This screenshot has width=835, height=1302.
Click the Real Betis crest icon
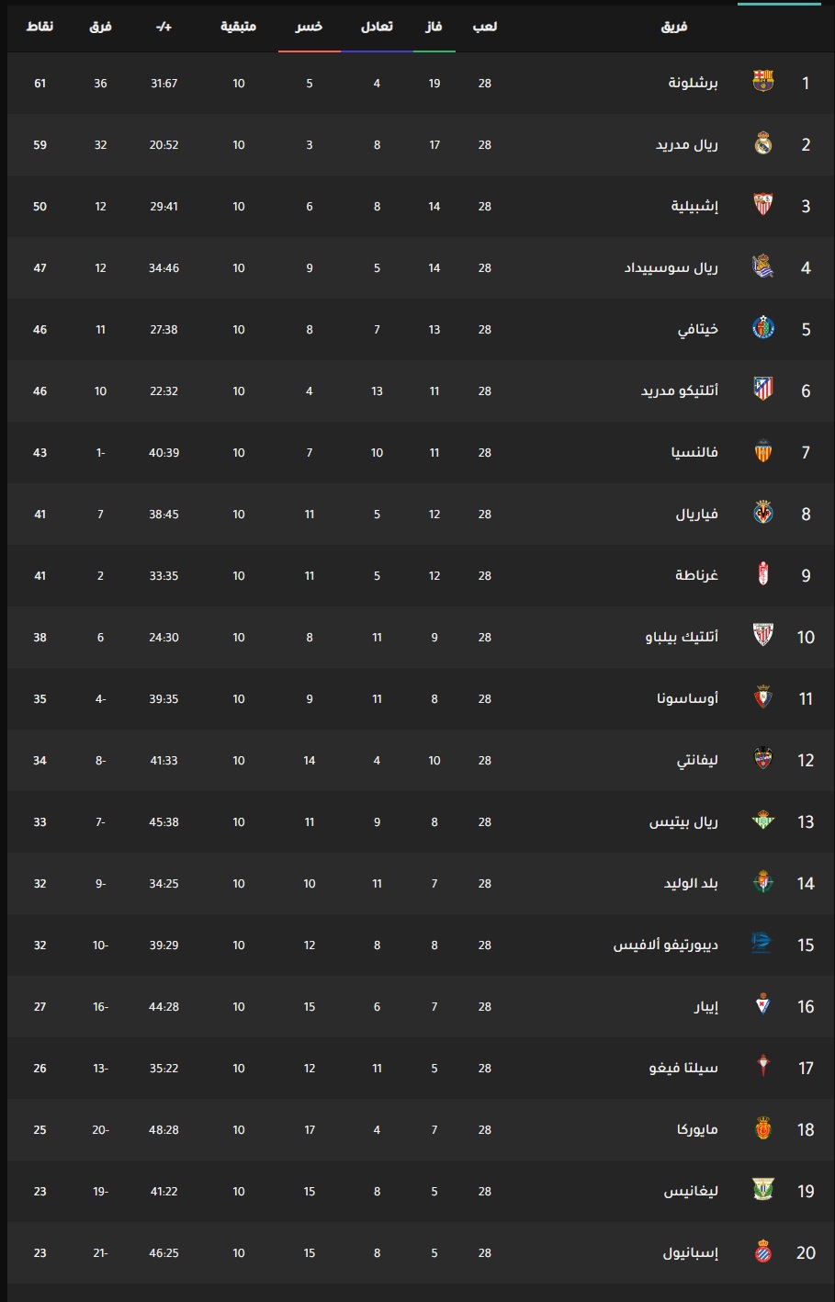(763, 821)
